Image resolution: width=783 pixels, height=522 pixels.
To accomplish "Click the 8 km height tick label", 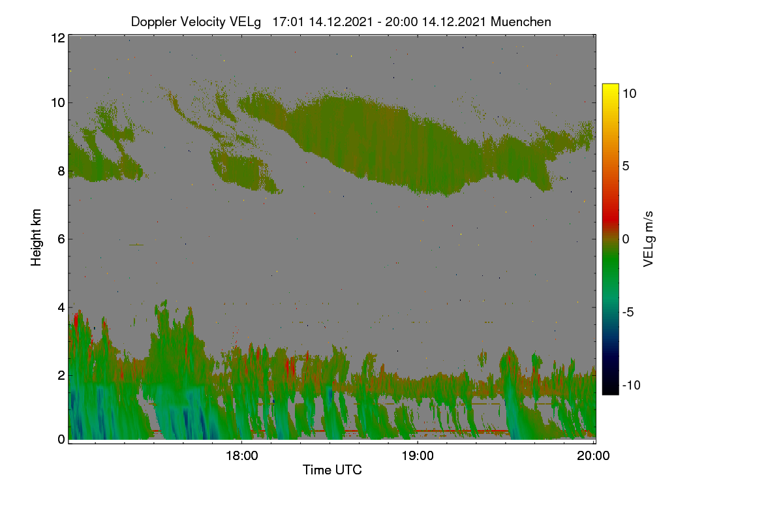I will pos(61,171).
